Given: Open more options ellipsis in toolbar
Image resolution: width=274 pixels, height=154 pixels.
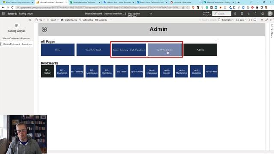Looking at the screenshot, I should click(x=111, y=20).
